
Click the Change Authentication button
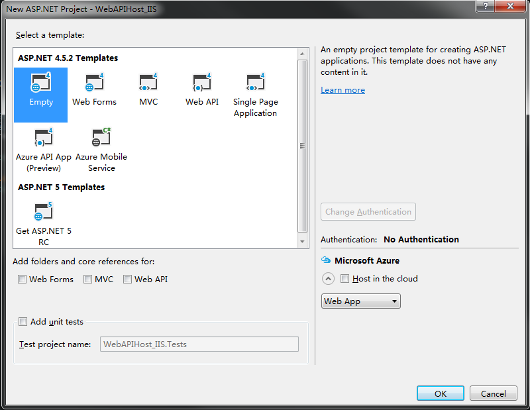(x=368, y=211)
